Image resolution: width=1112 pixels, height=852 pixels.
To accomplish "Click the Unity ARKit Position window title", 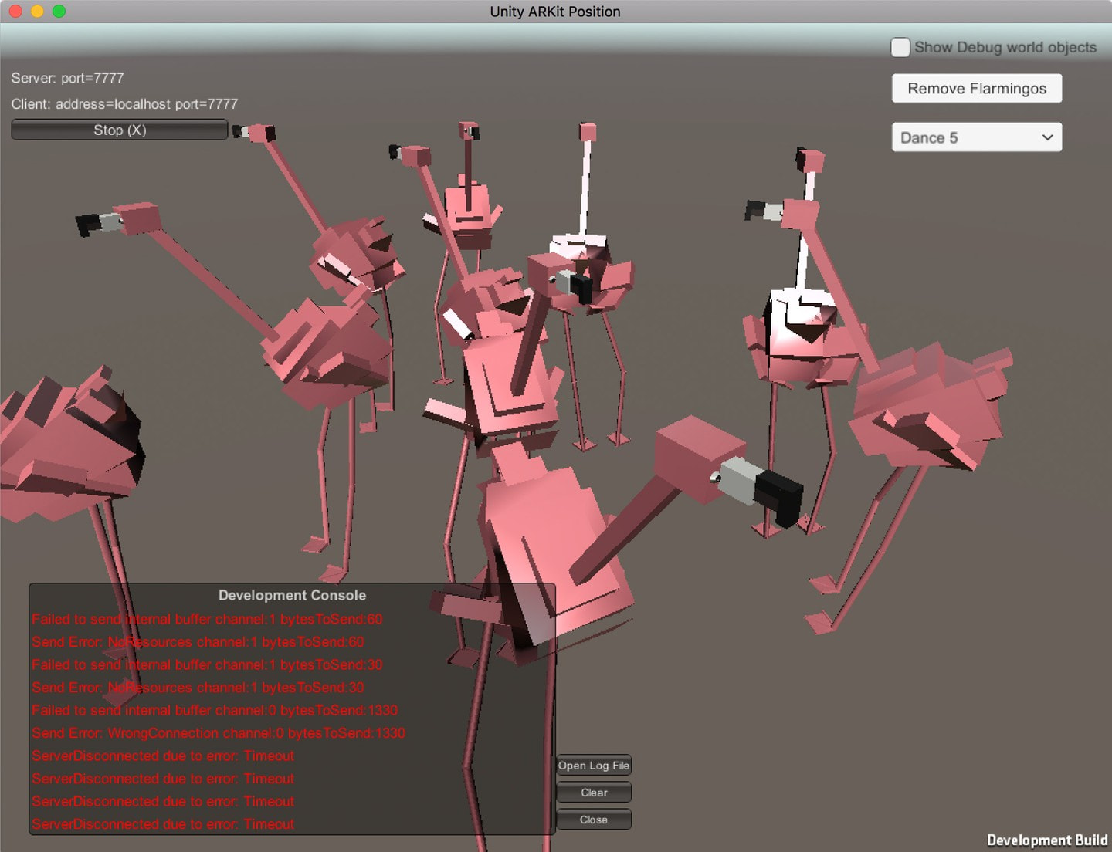I will 555,12.
